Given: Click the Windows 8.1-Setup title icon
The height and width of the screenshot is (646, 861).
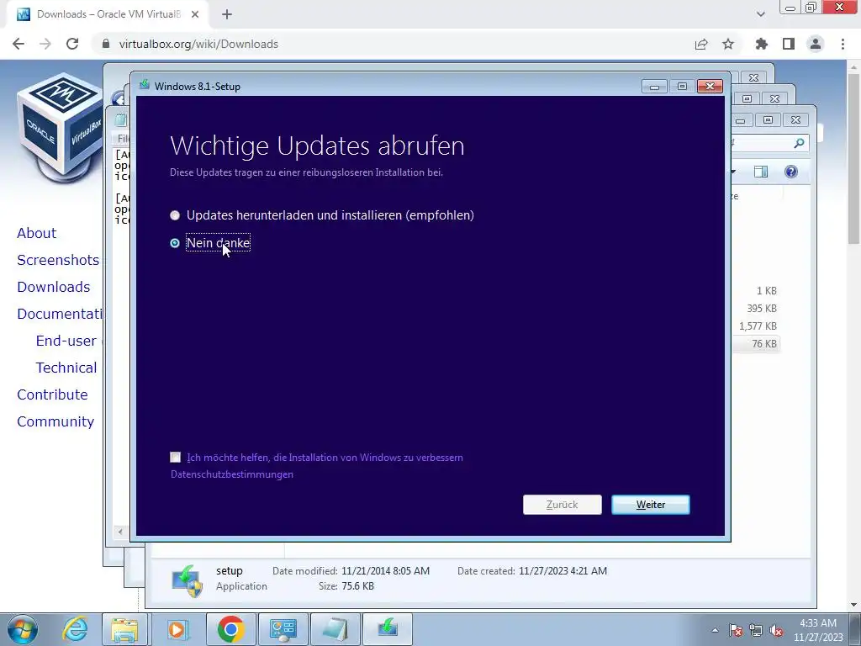Looking at the screenshot, I should pyautogui.click(x=145, y=85).
